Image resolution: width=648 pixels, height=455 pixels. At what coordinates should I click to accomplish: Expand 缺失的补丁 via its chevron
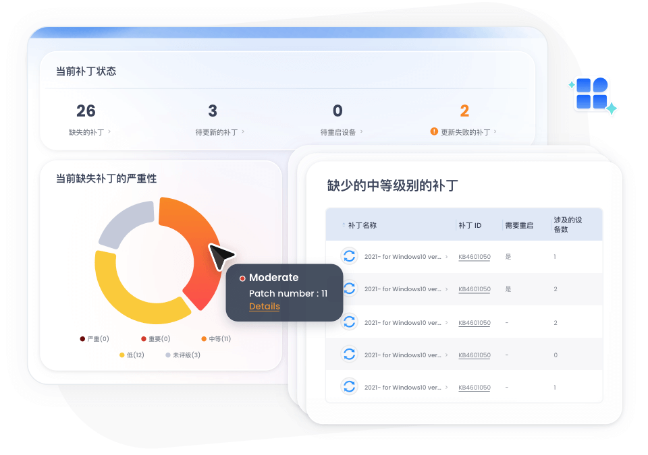[109, 132]
